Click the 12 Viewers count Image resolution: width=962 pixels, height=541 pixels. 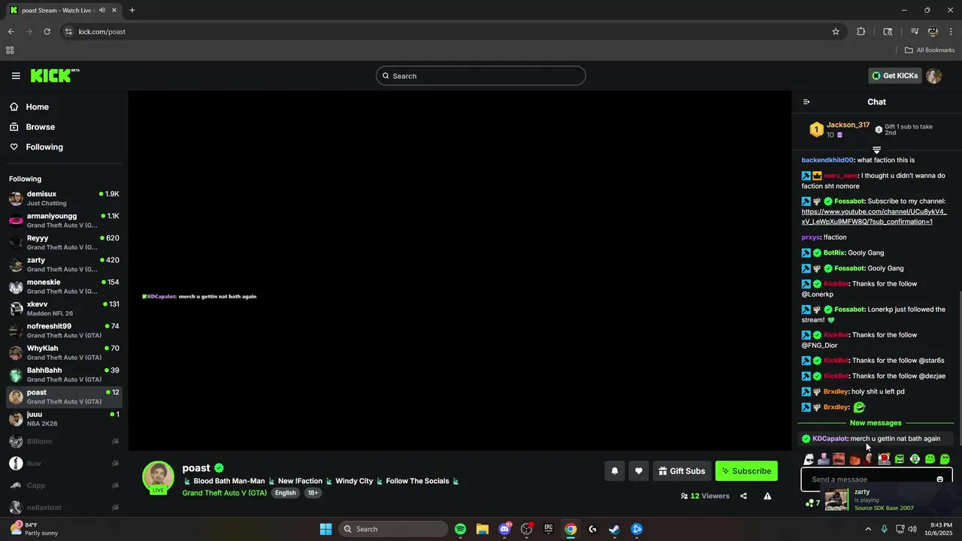coord(705,496)
